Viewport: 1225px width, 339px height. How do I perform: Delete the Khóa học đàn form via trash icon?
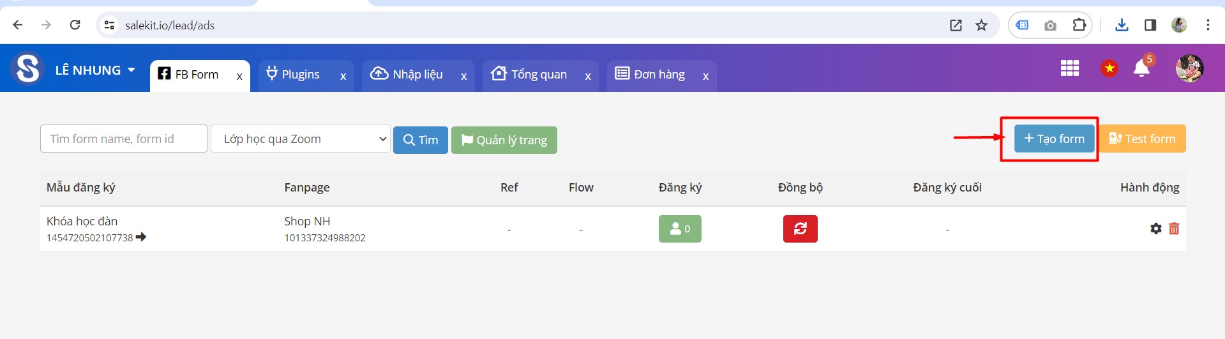tap(1174, 229)
